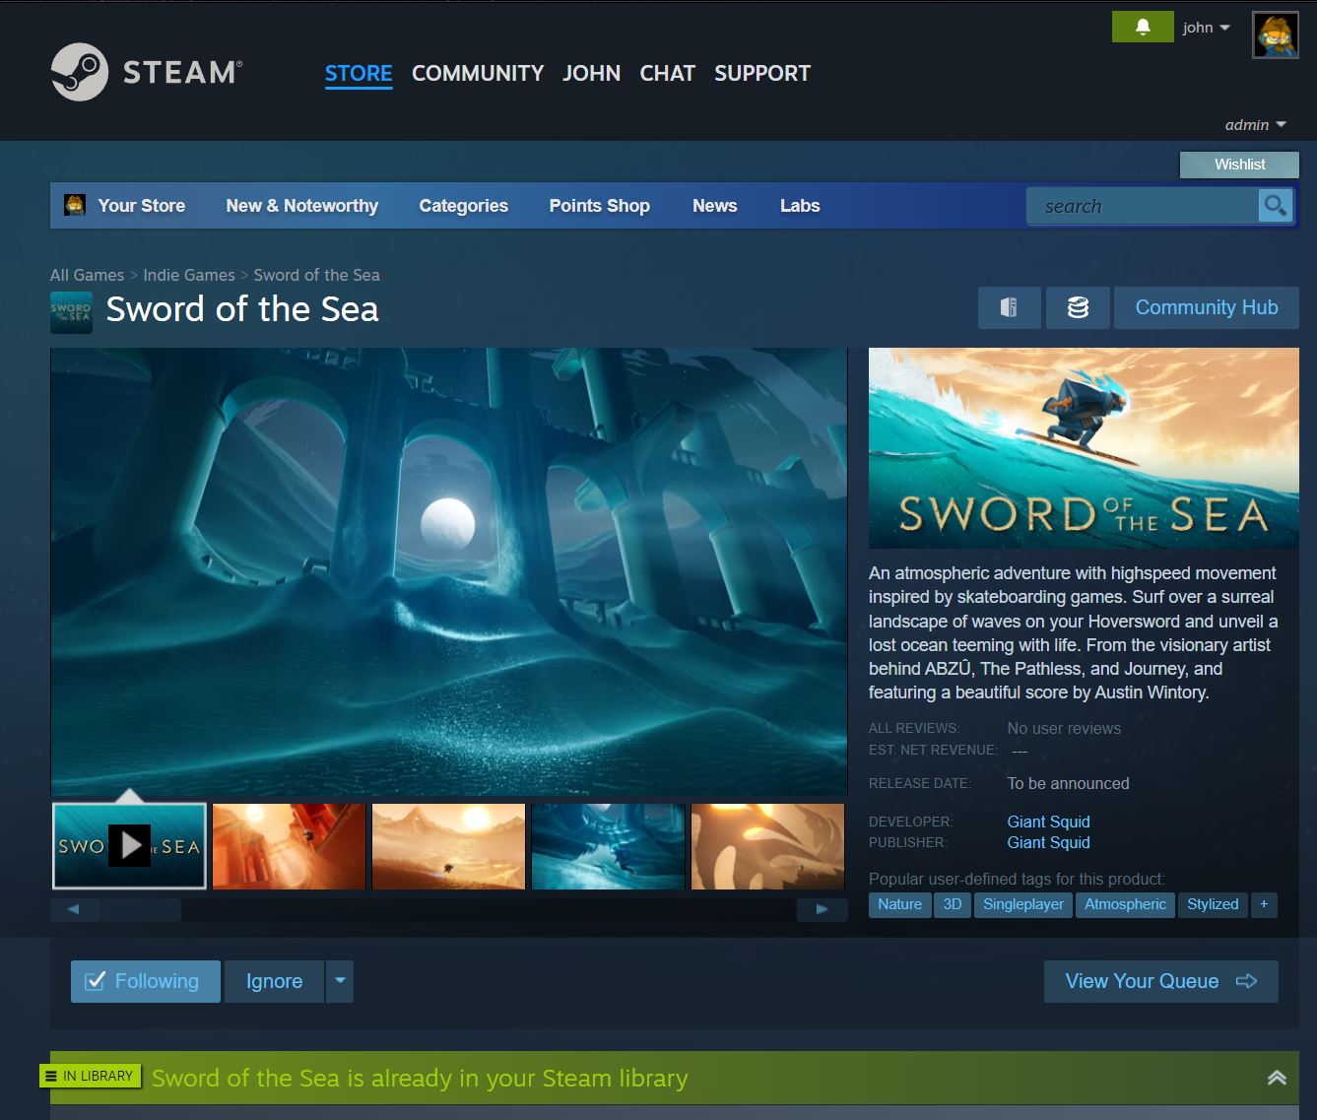
Task: Go to Indie Games breadcrumb
Action: pos(189,275)
